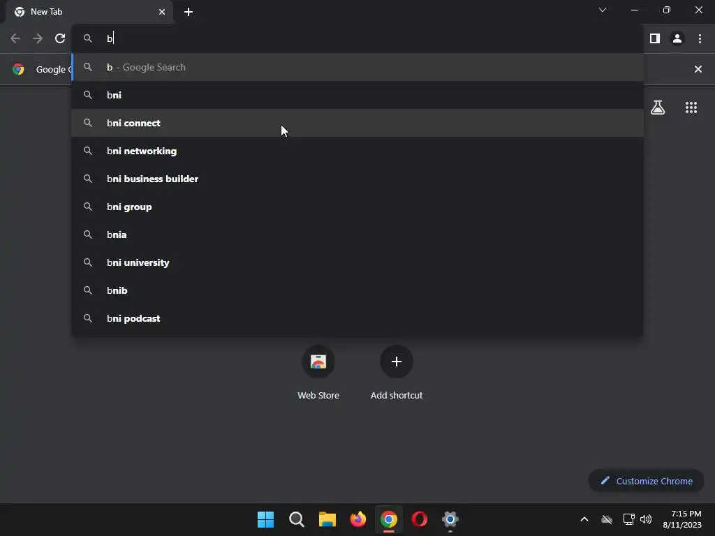Launch Firefox from the taskbar
715x536 pixels.
pyautogui.click(x=358, y=519)
